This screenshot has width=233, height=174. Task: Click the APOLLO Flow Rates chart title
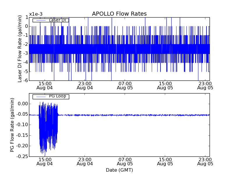click(119, 14)
